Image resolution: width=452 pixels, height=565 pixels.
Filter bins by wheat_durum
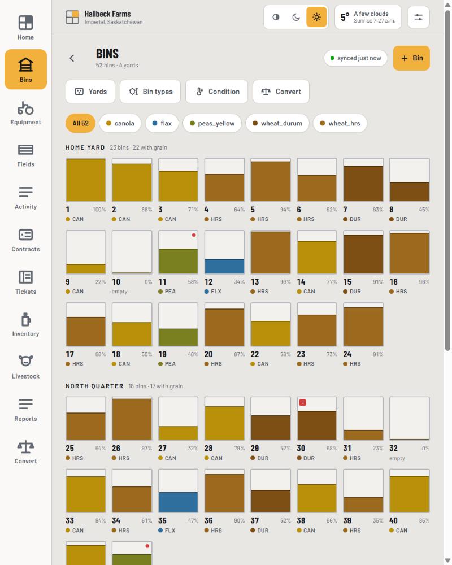pos(277,123)
